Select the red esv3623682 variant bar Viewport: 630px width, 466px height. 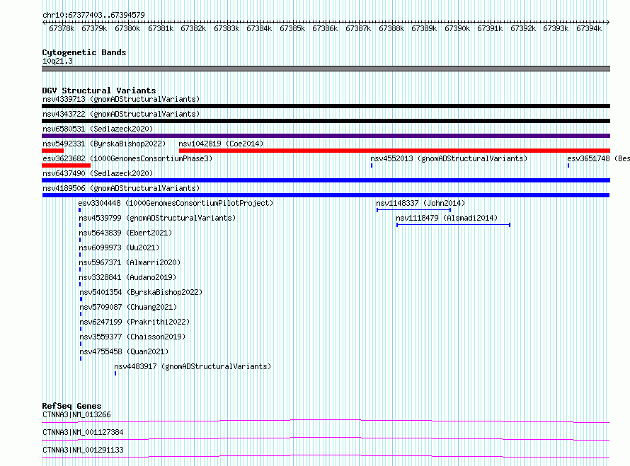click(x=67, y=165)
